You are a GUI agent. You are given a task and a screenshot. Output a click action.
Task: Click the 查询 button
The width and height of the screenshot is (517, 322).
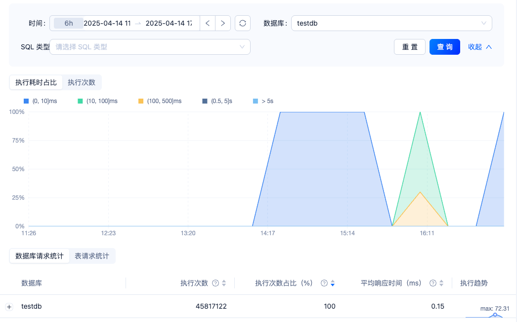(x=445, y=47)
